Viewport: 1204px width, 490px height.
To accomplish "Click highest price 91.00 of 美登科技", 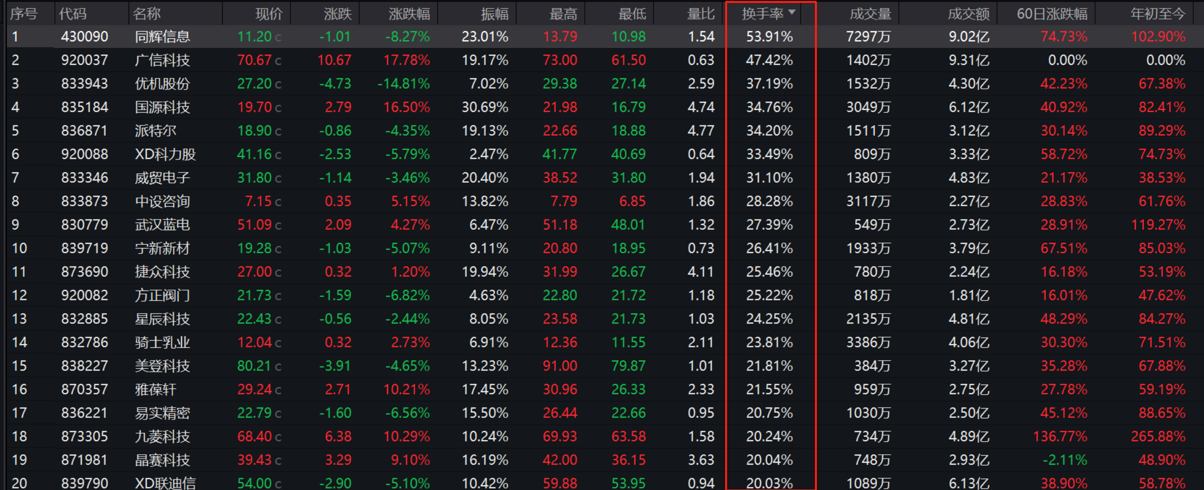I will (x=560, y=366).
